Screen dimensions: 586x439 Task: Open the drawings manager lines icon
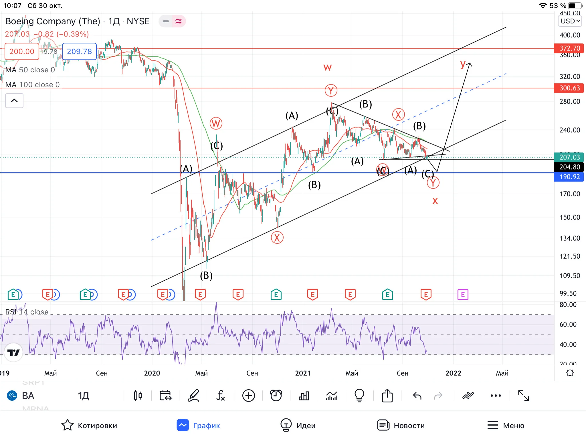coord(468,396)
